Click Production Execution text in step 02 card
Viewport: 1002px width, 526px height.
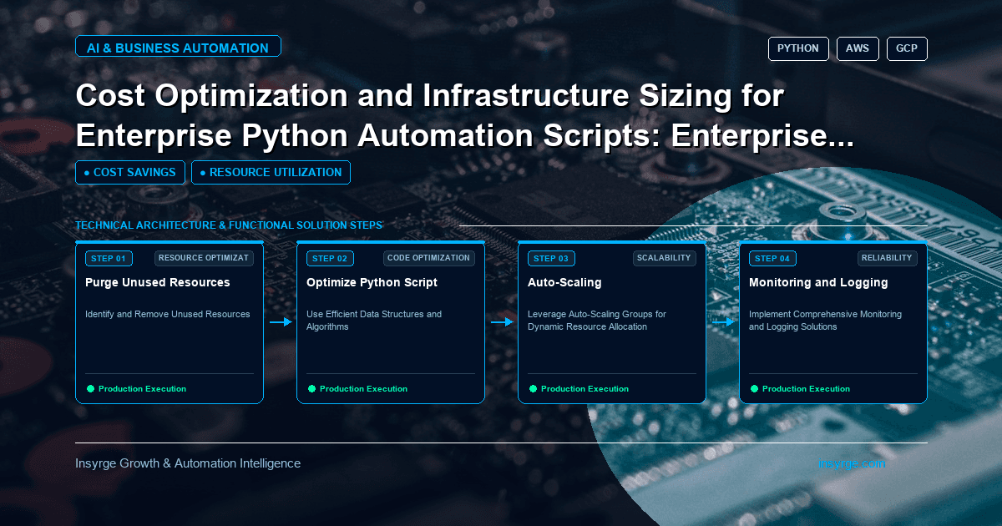363,389
